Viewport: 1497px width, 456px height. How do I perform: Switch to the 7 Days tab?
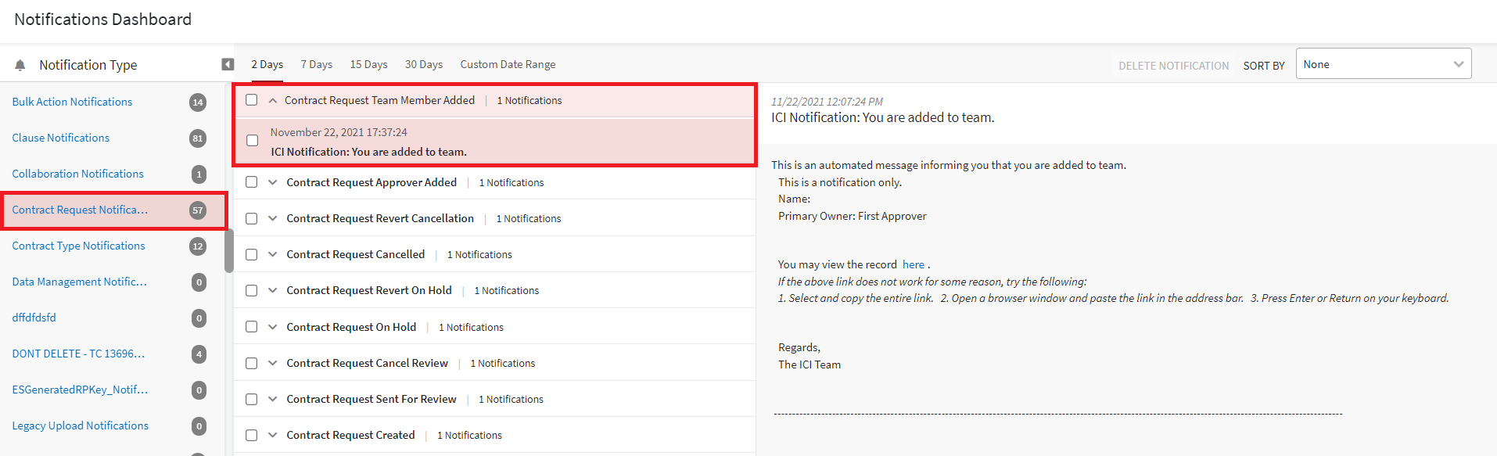pyautogui.click(x=316, y=64)
